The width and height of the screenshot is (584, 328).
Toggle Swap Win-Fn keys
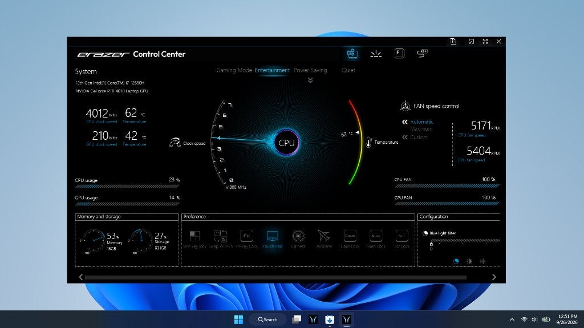221,239
